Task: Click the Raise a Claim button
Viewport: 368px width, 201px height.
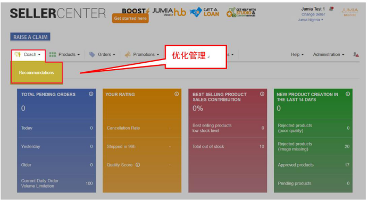Action: [x=30, y=37]
